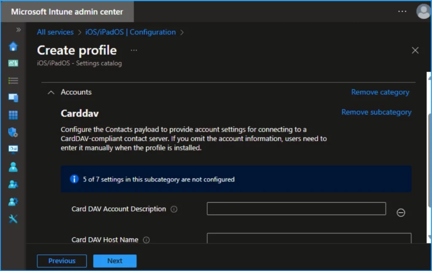432x271 pixels.
Task: Open the account avatar menu
Action: point(423,11)
